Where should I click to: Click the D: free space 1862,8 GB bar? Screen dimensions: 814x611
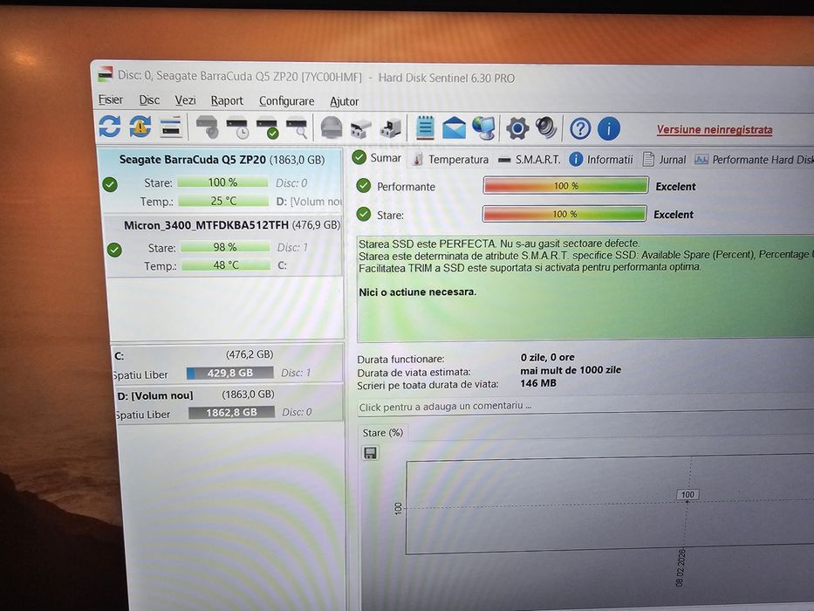coord(231,412)
